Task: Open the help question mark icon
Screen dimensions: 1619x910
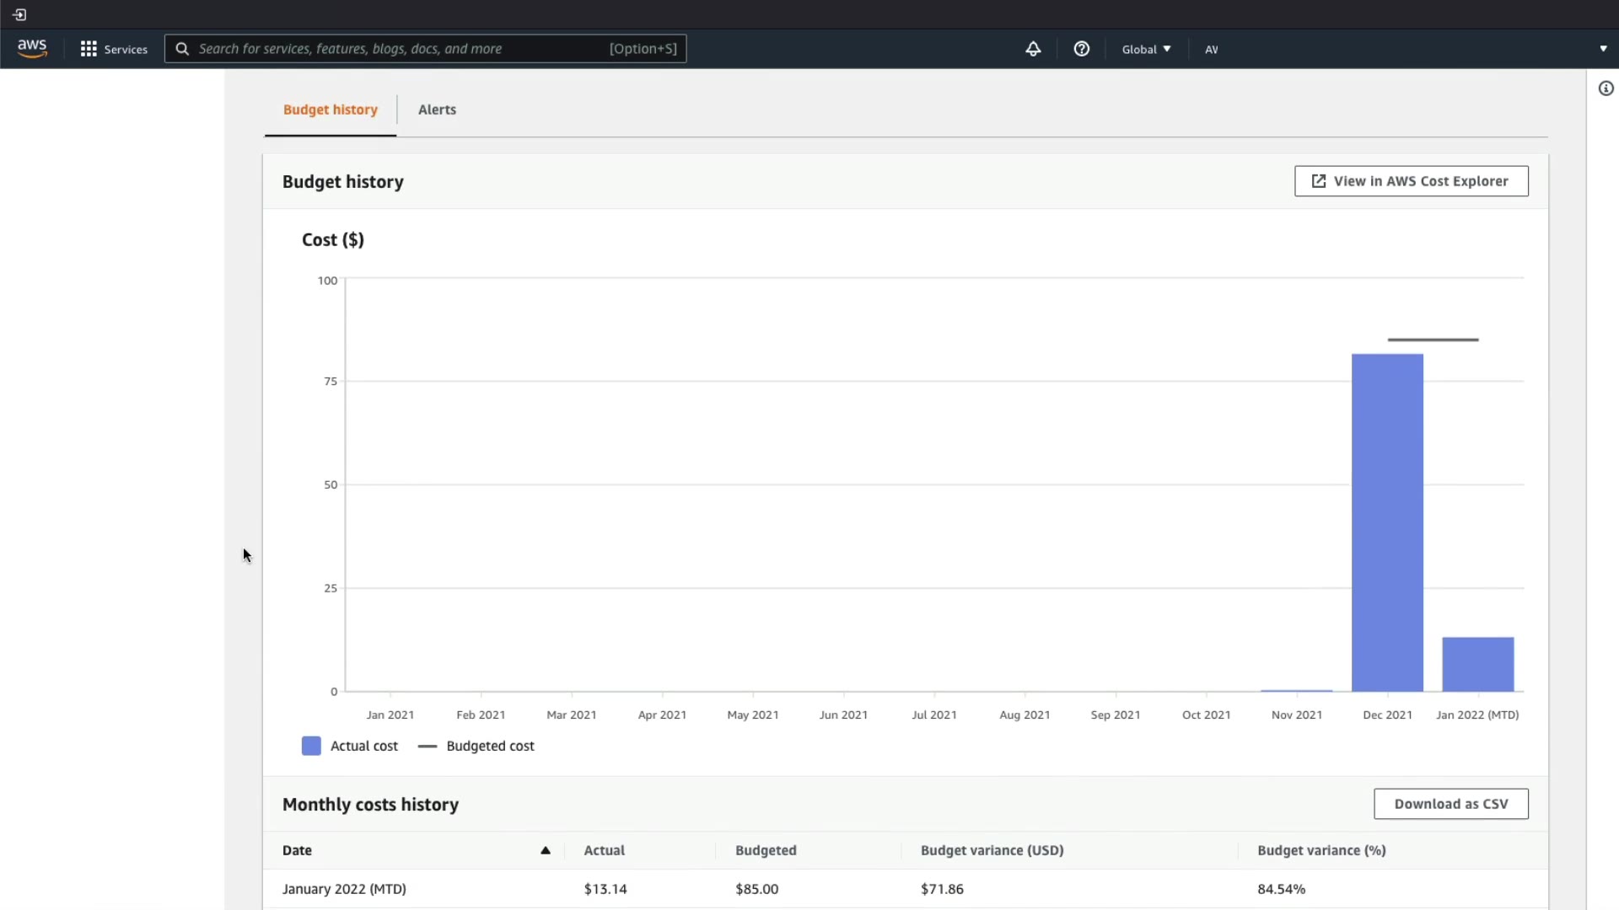Action: (1082, 49)
